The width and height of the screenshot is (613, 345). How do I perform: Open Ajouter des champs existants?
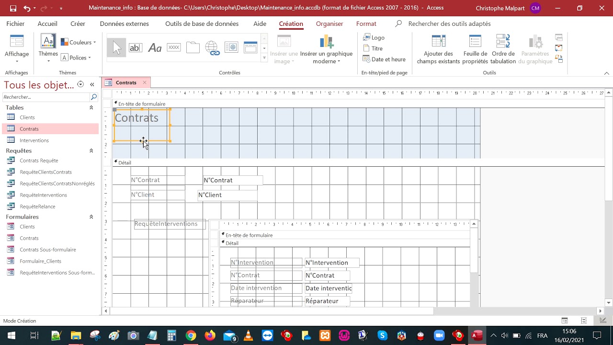438,49
